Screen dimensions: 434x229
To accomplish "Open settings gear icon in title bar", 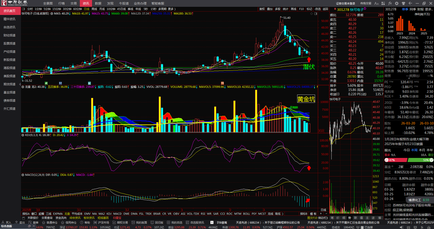I will coord(396,3).
